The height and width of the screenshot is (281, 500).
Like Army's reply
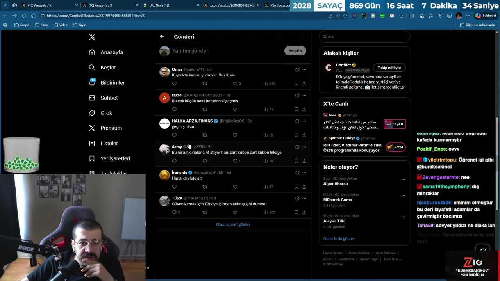(237, 161)
